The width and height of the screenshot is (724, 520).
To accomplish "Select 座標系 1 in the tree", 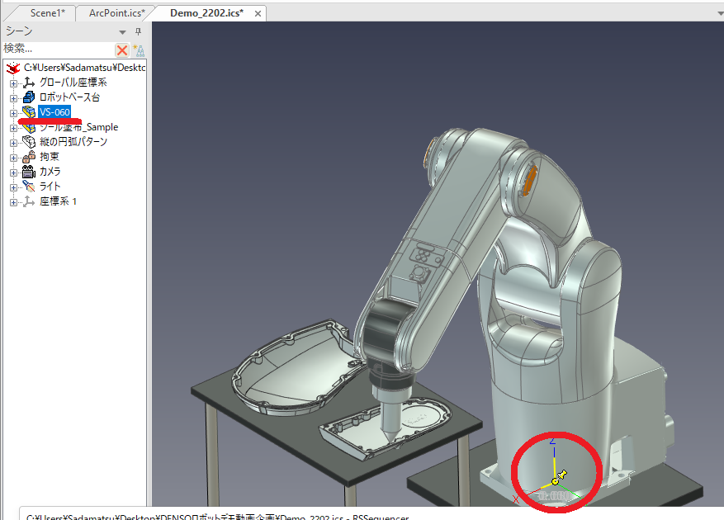I will tap(58, 201).
